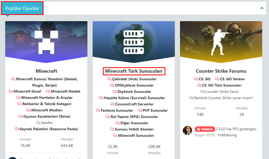This screenshot has height=159, width=269.
Task: Click the 200.8K Mesajlar count
Action: coord(154,147)
